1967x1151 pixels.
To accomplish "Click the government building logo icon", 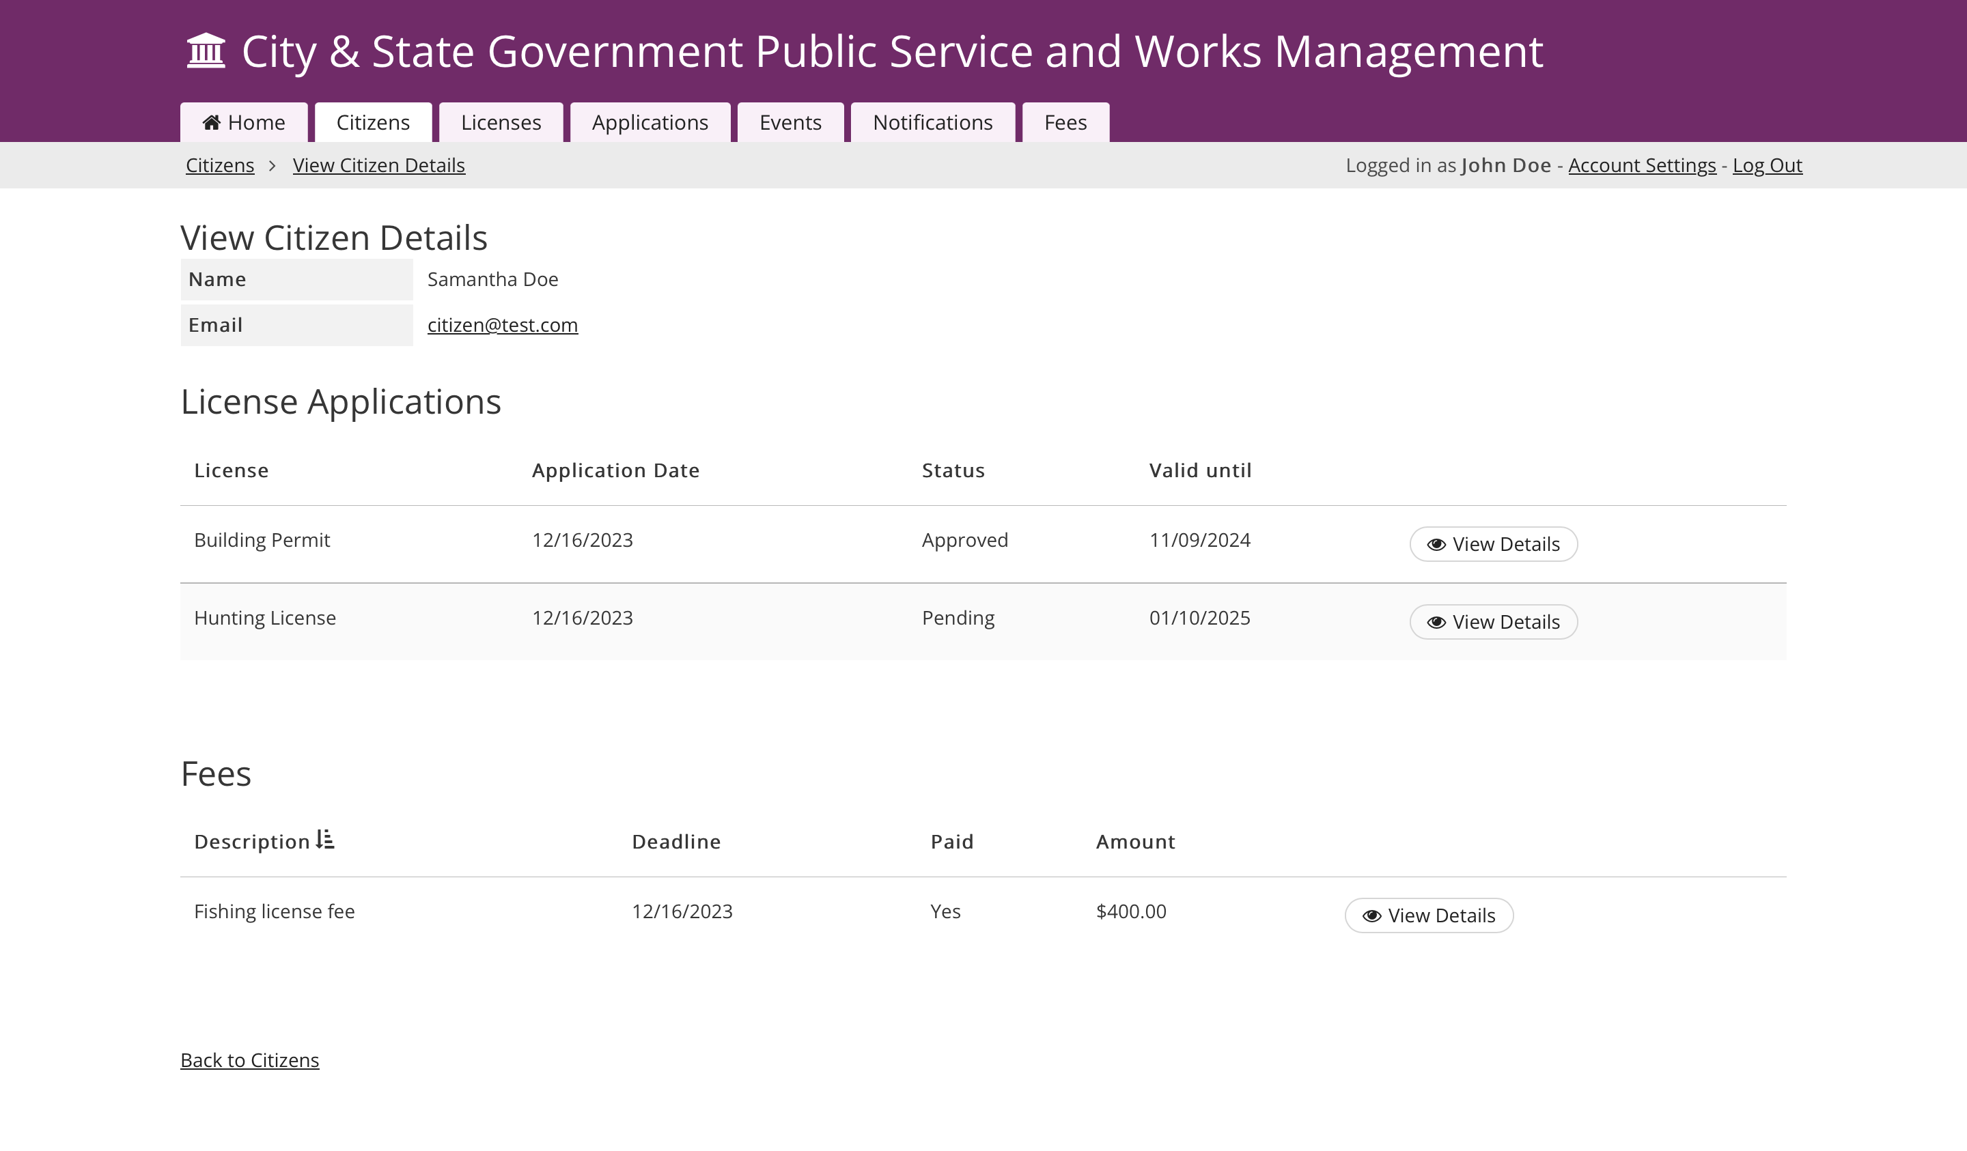I will [206, 51].
